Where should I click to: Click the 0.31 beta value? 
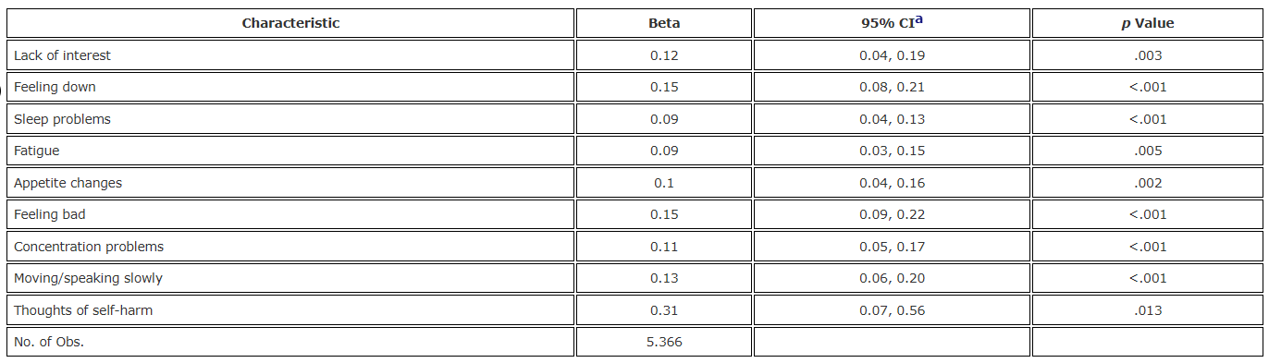[x=664, y=310]
